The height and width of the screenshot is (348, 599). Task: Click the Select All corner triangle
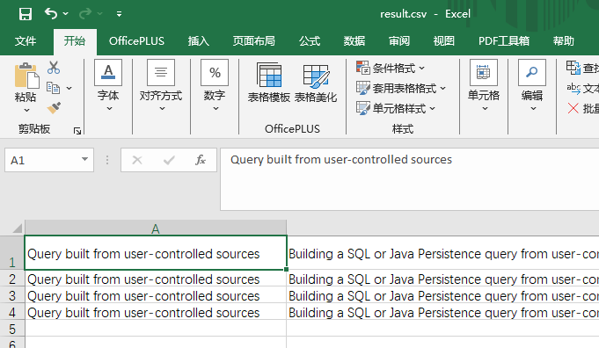coord(17,228)
